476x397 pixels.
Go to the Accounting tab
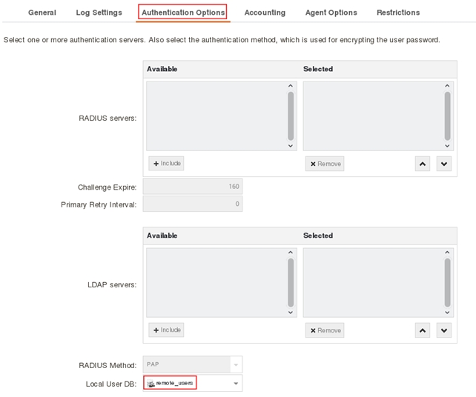(x=265, y=13)
